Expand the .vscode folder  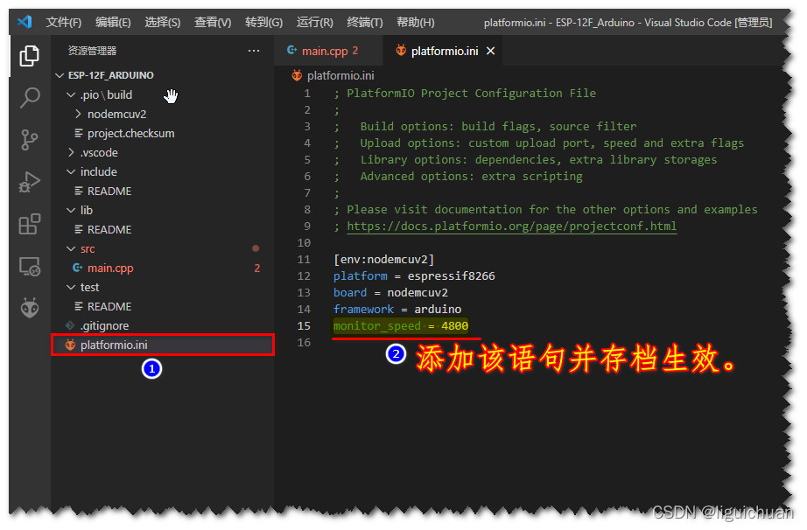[71, 152]
